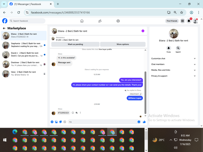Open the Attachment reply preview
This screenshot has height=152, width=203.
coord(136,94)
